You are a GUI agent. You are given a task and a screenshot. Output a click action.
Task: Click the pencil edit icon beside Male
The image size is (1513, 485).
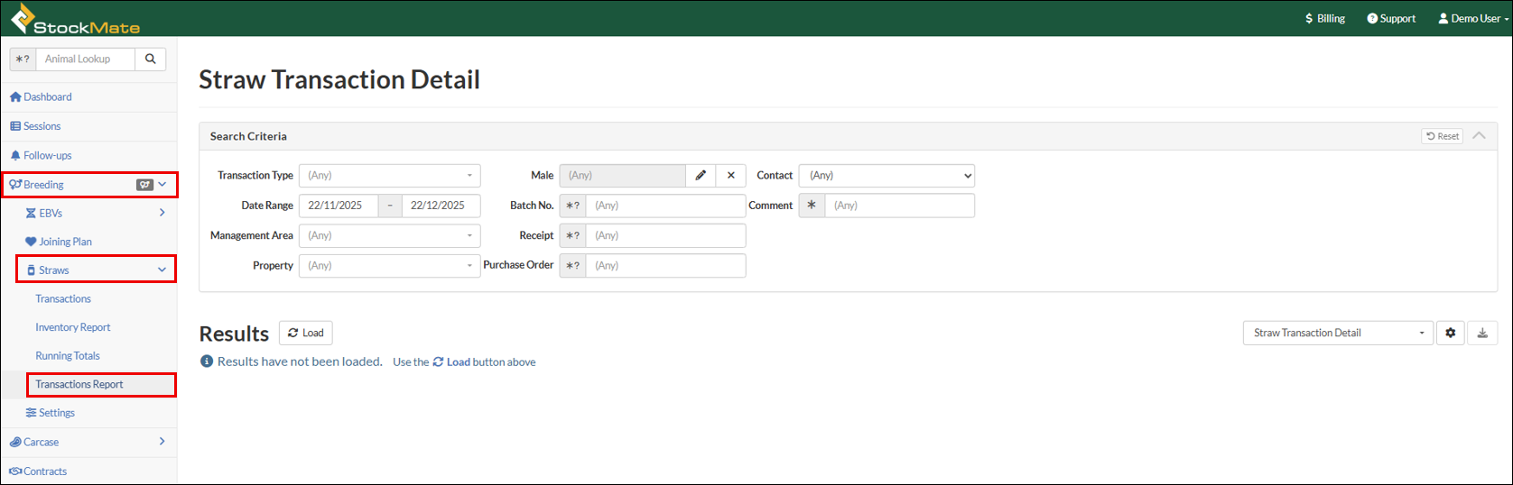(701, 176)
